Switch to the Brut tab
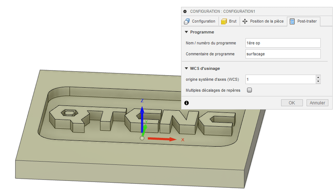The width and height of the screenshot is (336, 195). coord(229,21)
